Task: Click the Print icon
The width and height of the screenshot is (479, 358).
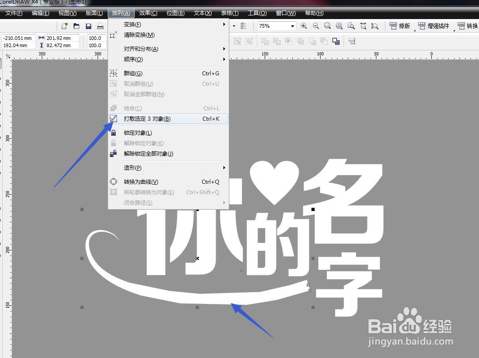Action: [x=100, y=26]
